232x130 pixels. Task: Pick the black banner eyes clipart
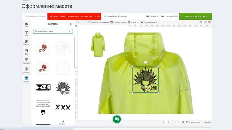(43, 88)
